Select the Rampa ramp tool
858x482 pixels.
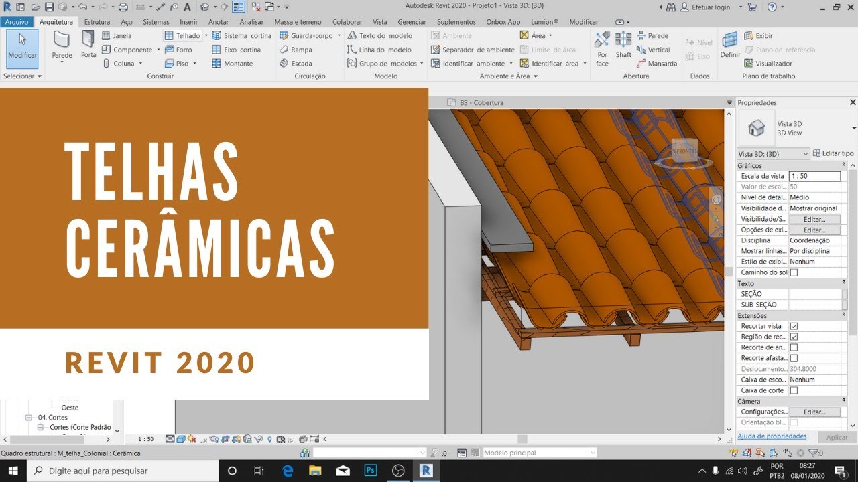[x=296, y=50]
